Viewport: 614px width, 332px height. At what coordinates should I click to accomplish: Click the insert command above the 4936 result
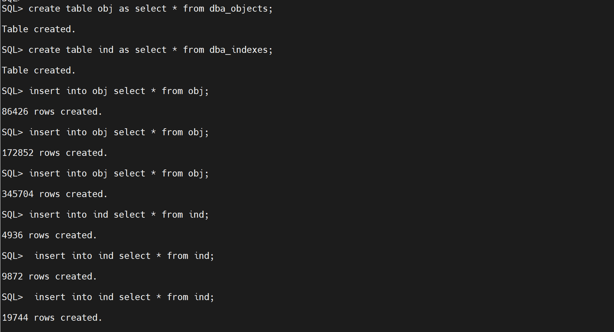pos(118,215)
